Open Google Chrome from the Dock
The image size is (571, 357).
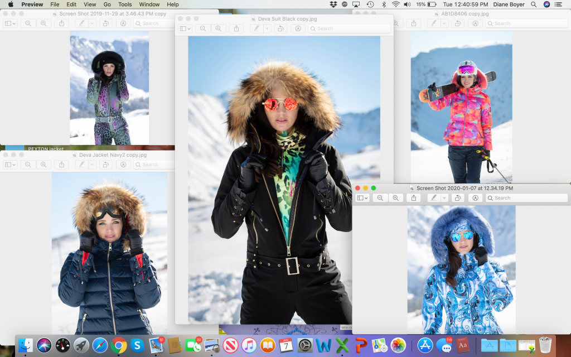(118, 346)
